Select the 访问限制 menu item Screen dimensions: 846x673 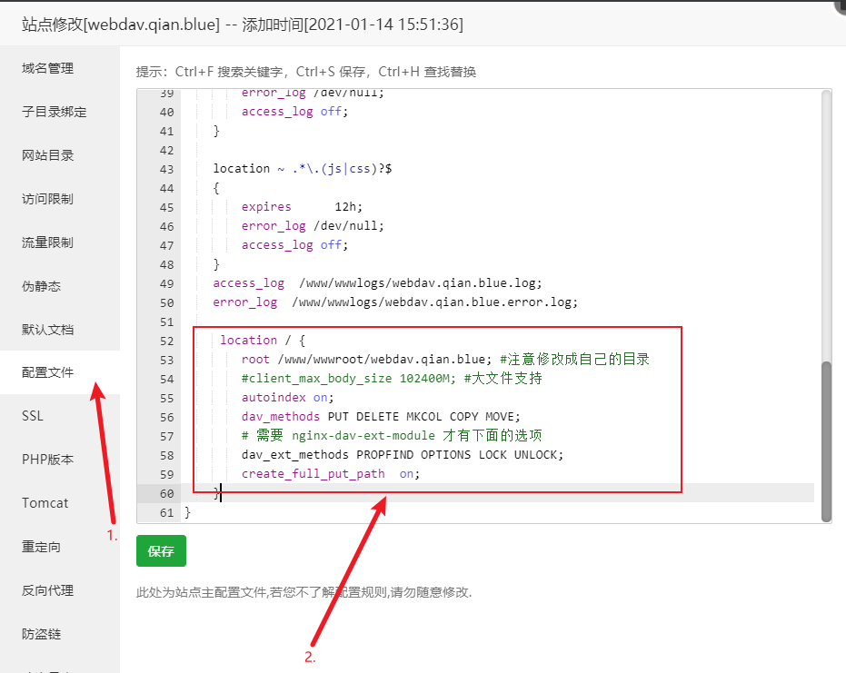pyautogui.click(x=47, y=199)
